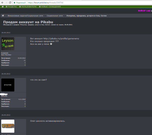Click the pikabu.ru/profile/gamerwmz link
Image resolution: width=152 pixels, height=135 pixels.
(61, 39)
